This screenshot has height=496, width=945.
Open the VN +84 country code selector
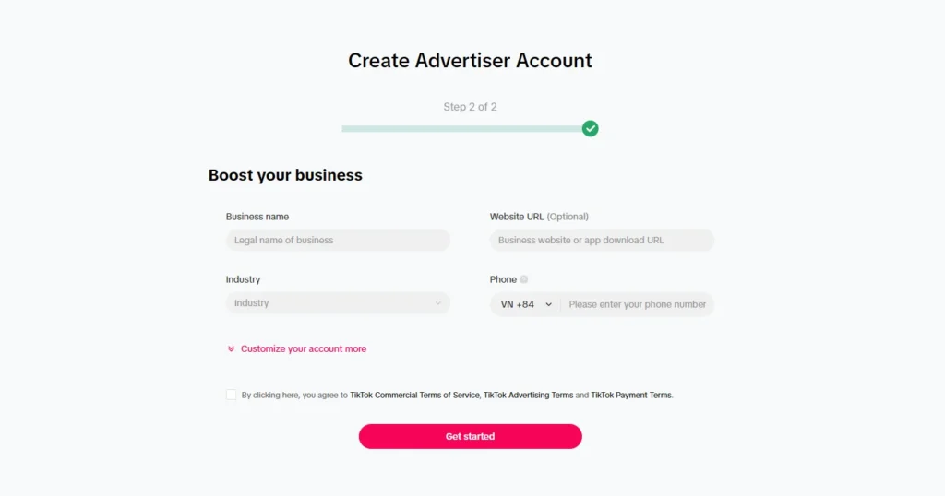(526, 304)
